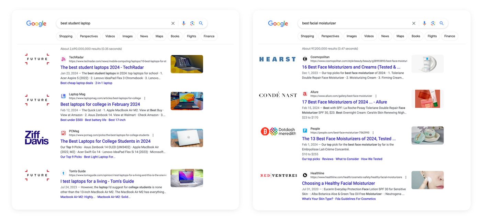Open 'I test laptops for a living' result

pos(97,181)
